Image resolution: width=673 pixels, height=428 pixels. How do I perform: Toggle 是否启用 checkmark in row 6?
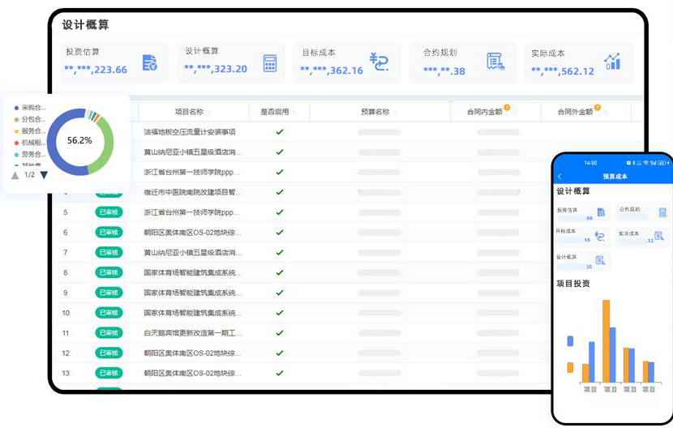(280, 233)
